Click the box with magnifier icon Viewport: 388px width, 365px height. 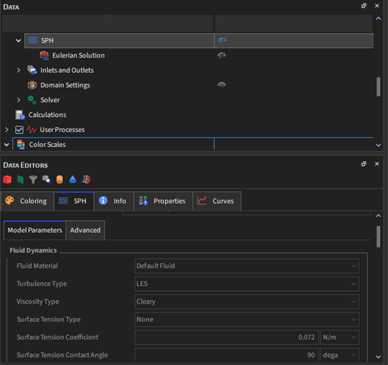46,179
